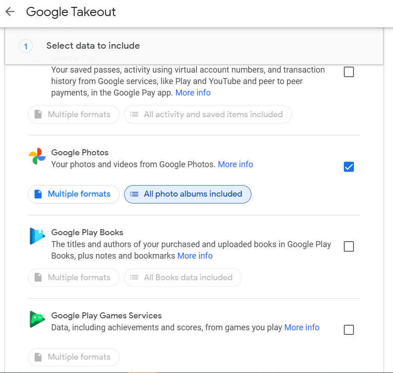Image resolution: width=393 pixels, height=373 pixels.
Task: Open Google Photos Multiple formats options
Action: [74, 194]
